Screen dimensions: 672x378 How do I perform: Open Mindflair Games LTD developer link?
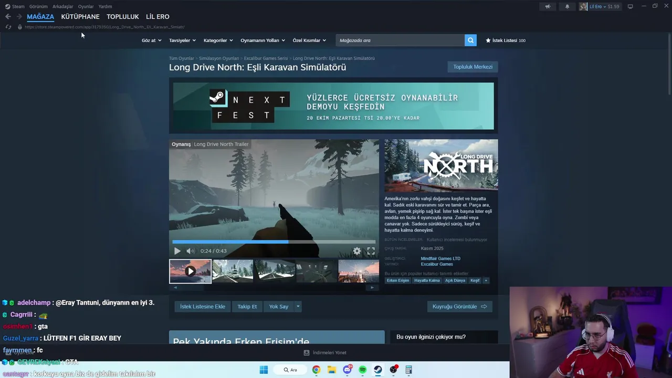coord(440,258)
